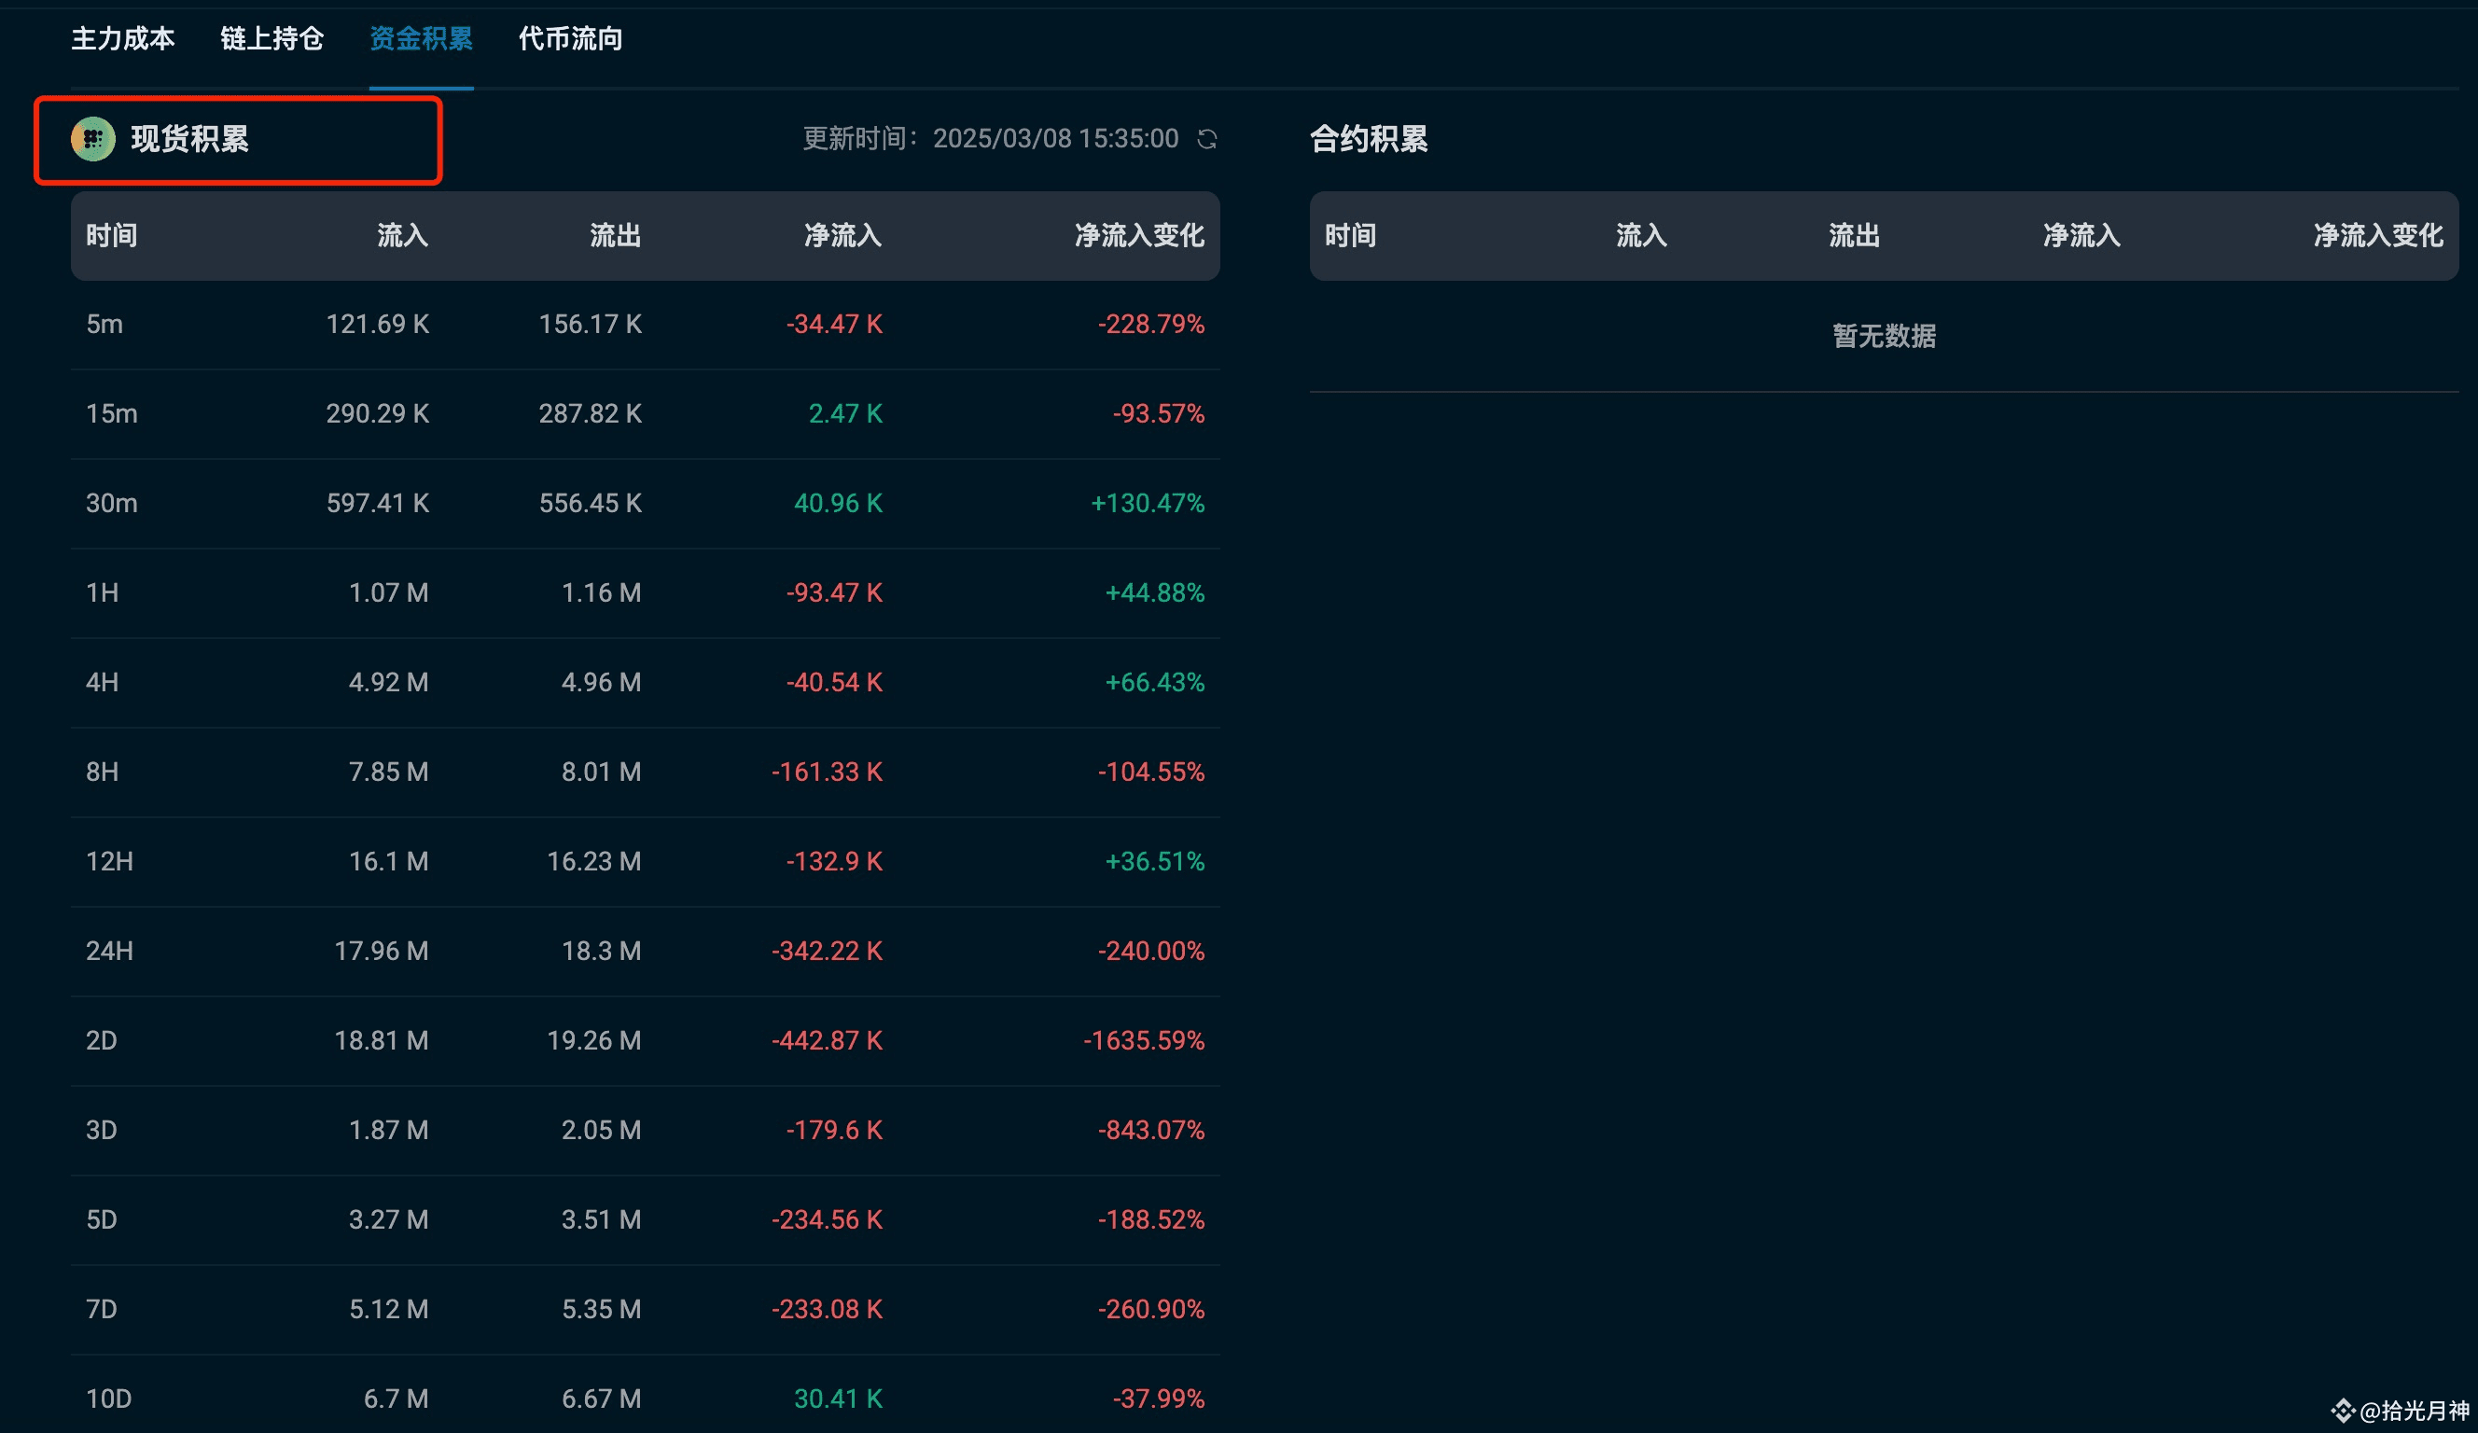The image size is (2478, 1433).
Task: Click the token logo next to 现货积累
Action: 93,139
